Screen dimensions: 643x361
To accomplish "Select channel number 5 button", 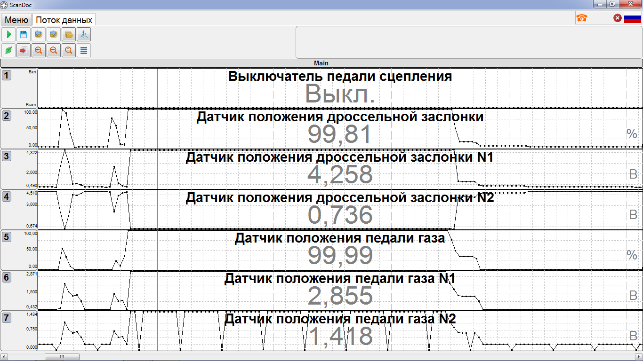I will [x=7, y=237].
